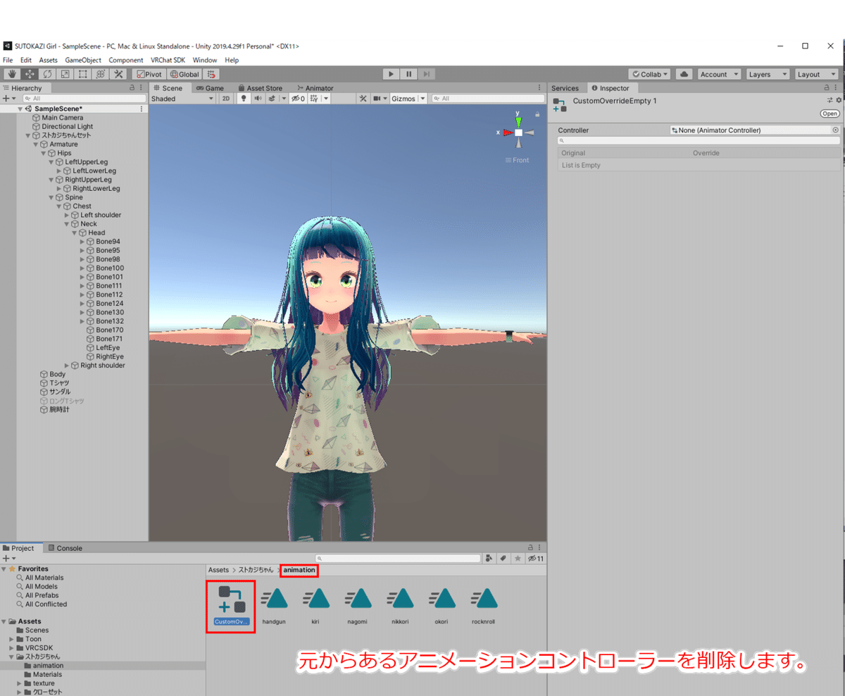Switch to the Asset Store tab
The image size is (845, 696).
[x=260, y=88]
